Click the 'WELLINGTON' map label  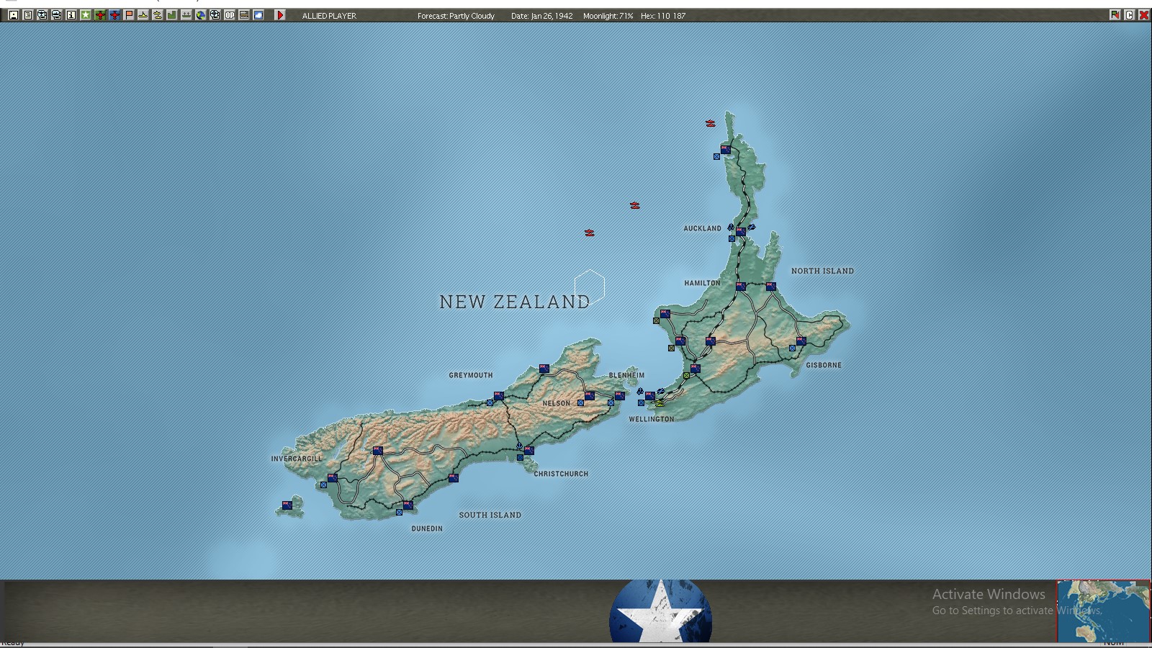652,419
